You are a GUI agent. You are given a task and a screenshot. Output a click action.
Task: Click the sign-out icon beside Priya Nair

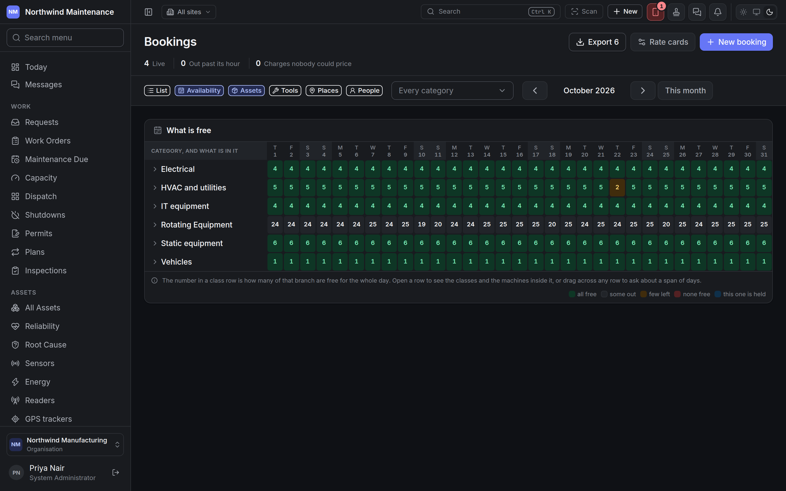116,472
